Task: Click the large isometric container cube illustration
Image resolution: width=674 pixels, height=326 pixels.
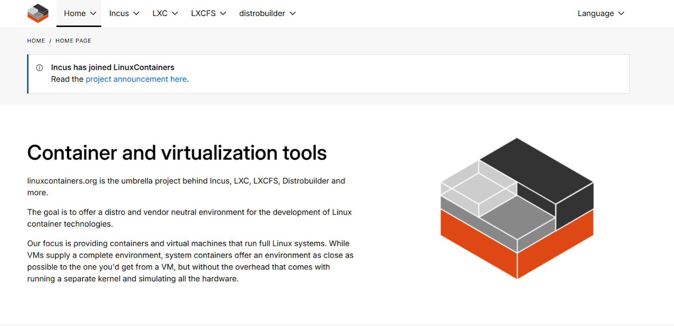Action: tap(517, 208)
